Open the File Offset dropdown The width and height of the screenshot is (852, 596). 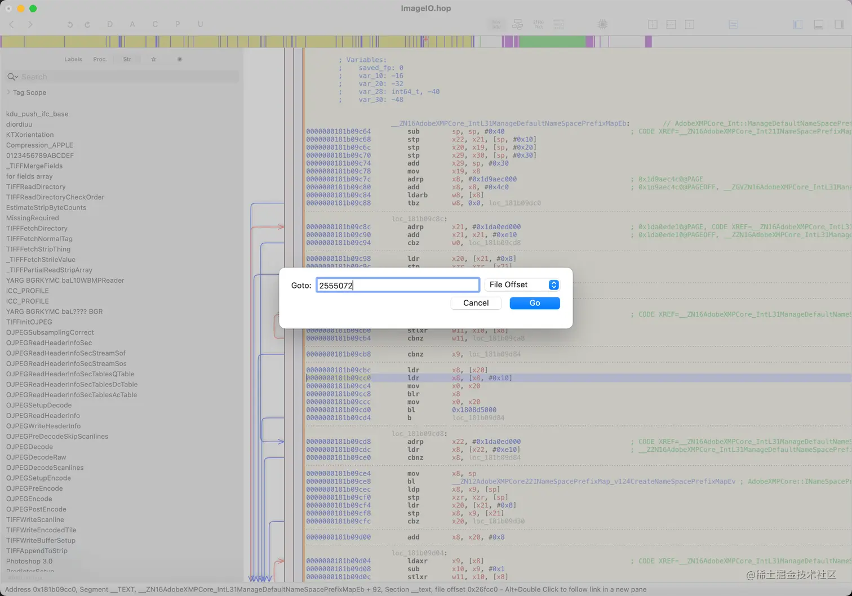click(522, 284)
